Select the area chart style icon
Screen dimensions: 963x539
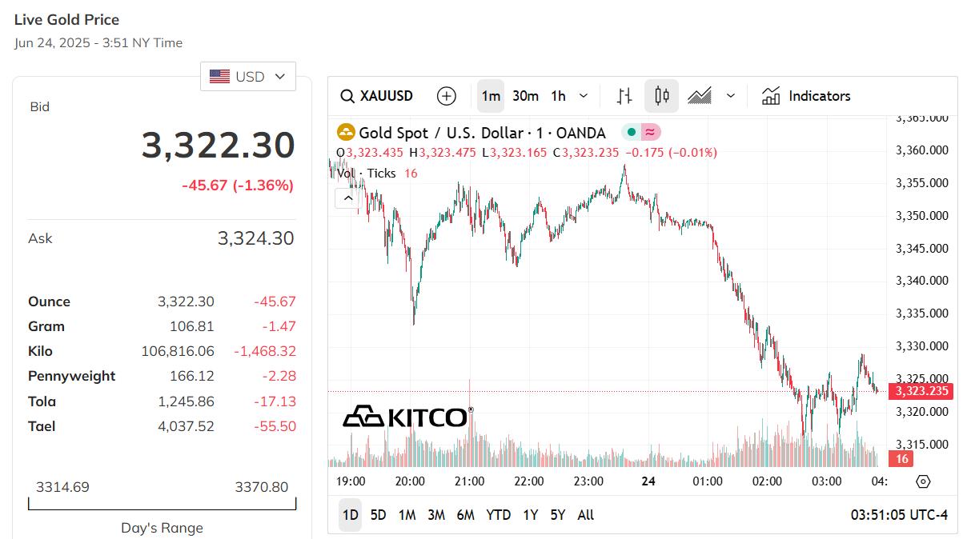click(700, 96)
